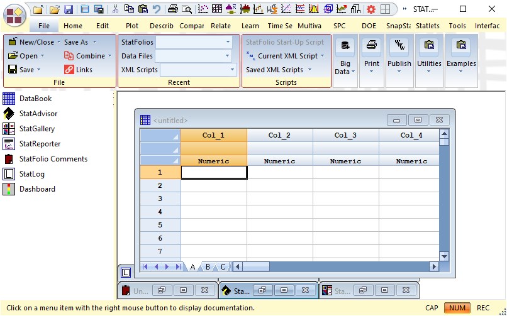Expand the Open dropdown arrow
Viewport: 507px width, 316px height.
click(42, 56)
